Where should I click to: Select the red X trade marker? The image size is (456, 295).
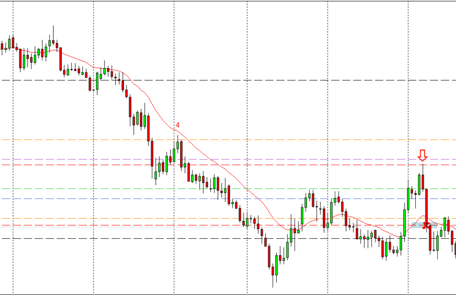click(x=426, y=225)
